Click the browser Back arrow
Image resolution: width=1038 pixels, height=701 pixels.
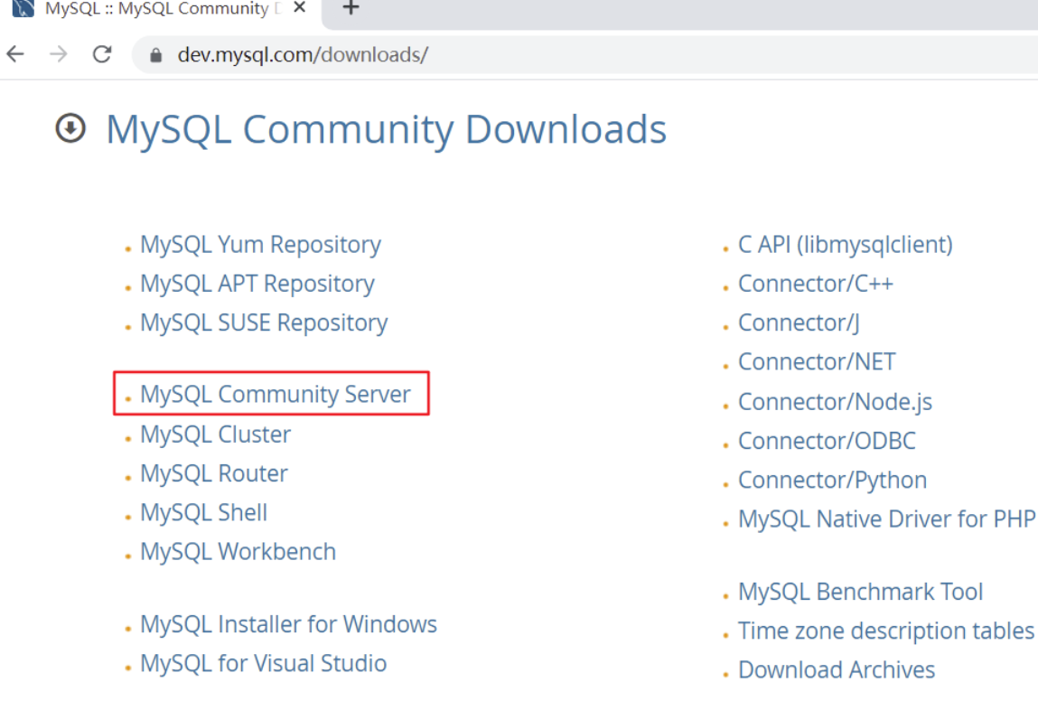(x=15, y=54)
